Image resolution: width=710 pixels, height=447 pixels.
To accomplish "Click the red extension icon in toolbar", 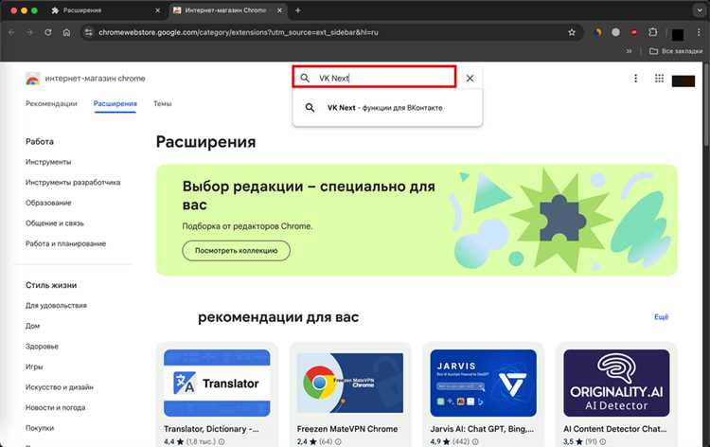I will (x=634, y=32).
